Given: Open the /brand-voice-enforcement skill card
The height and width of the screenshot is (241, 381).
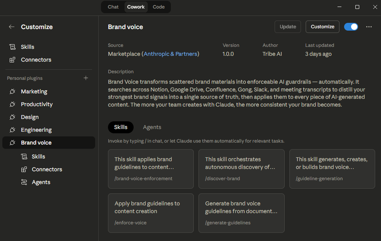Looking at the screenshot, I should [x=151, y=169].
